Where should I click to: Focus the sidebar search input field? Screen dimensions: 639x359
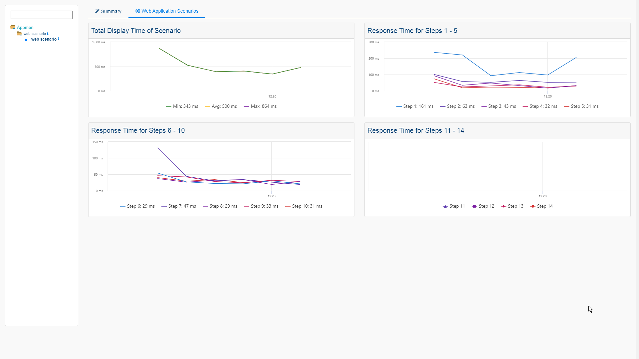(x=42, y=15)
